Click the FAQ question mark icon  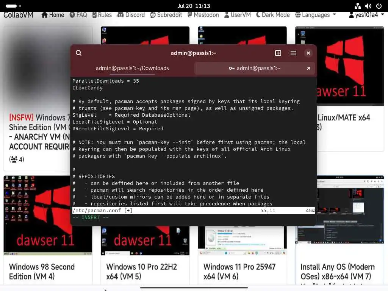[x=72, y=15]
